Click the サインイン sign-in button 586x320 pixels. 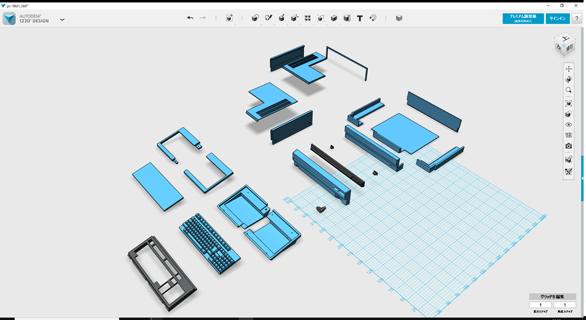click(557, 19)
